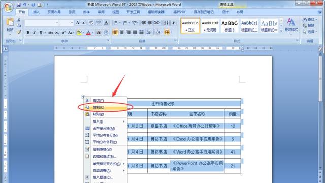Viewport: 325px width, 183px height.
Task: Click the Replace button in editing group
Action: (309, 26)
